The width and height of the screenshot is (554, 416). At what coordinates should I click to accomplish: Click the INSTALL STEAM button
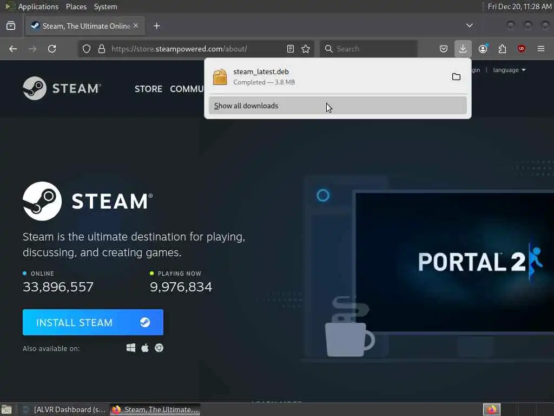93,322
